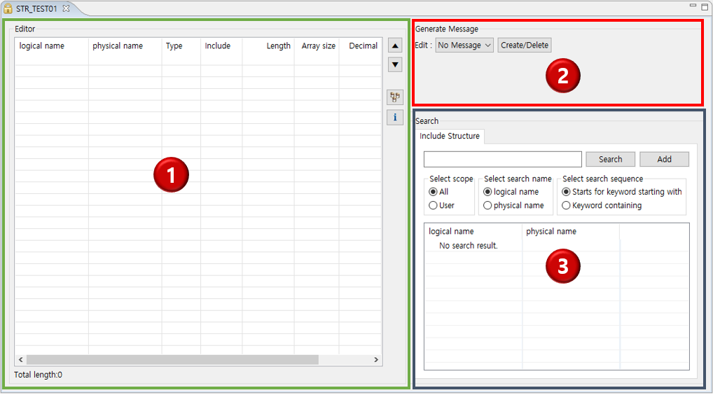
Task: Click the 'No search result.' row
Action: tap(557, 245)
